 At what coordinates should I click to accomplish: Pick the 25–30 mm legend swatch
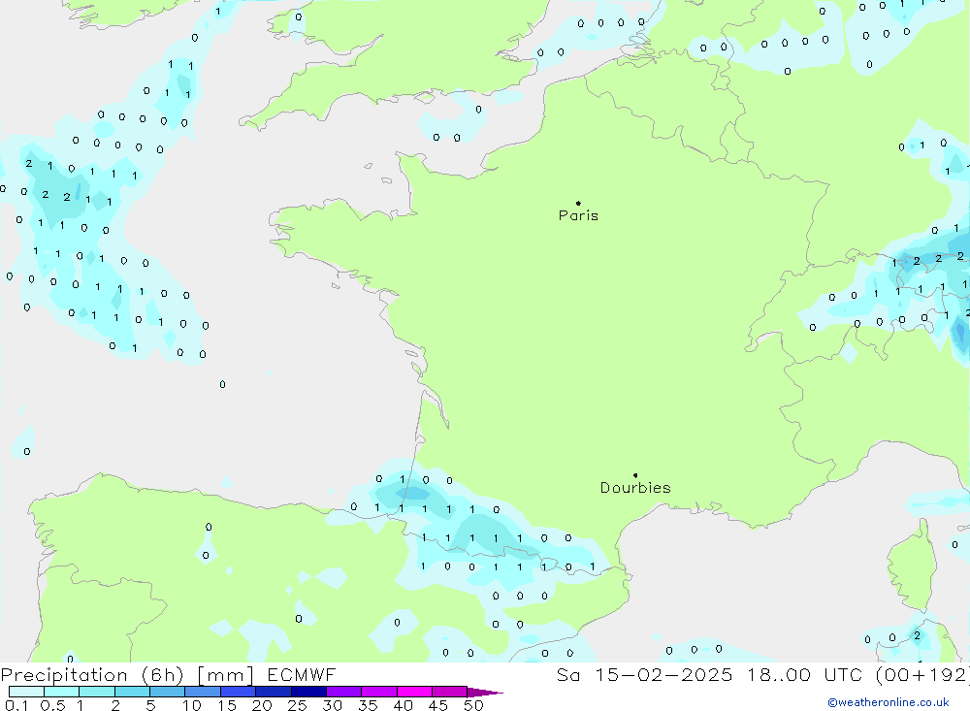tap(308, 692)
